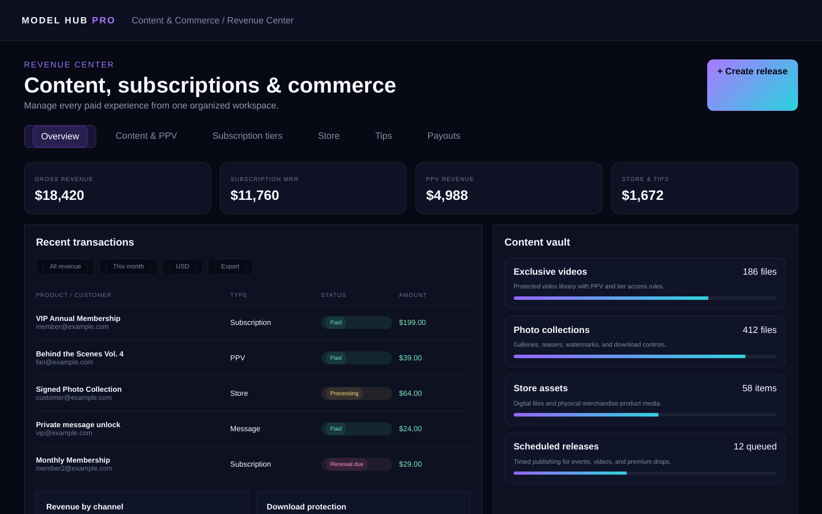Open the Overview tab

click(60, 136)
